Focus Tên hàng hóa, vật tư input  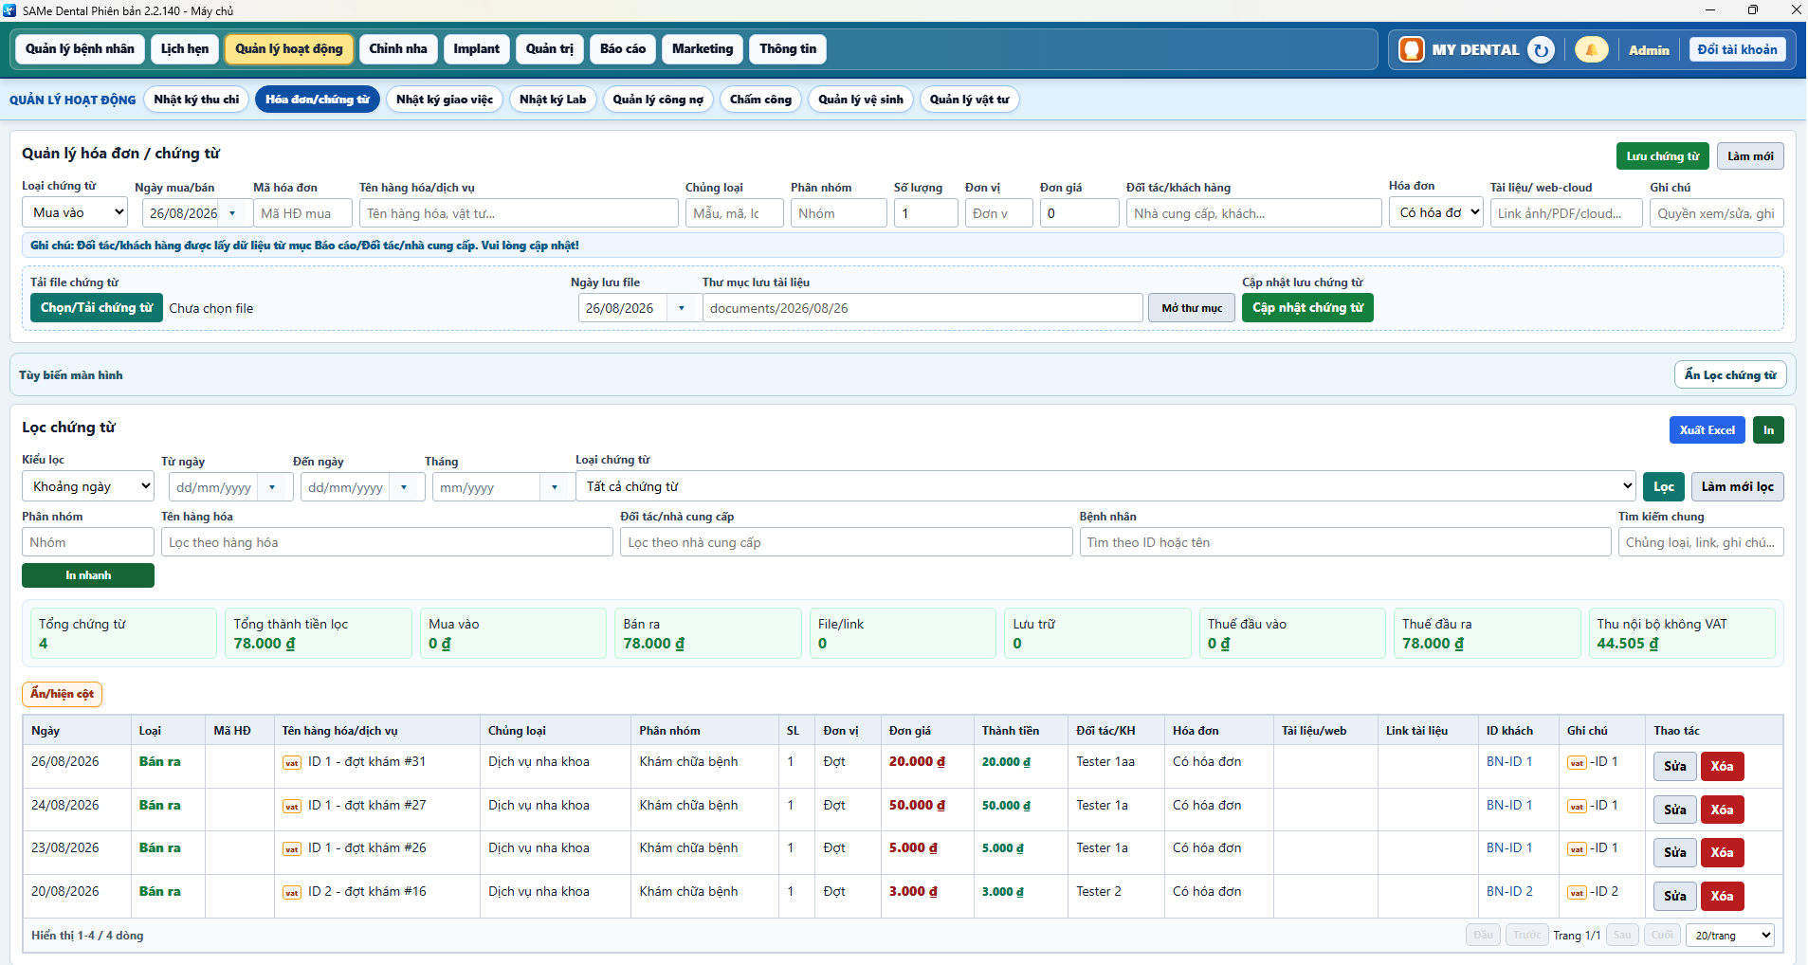[519, 213]
